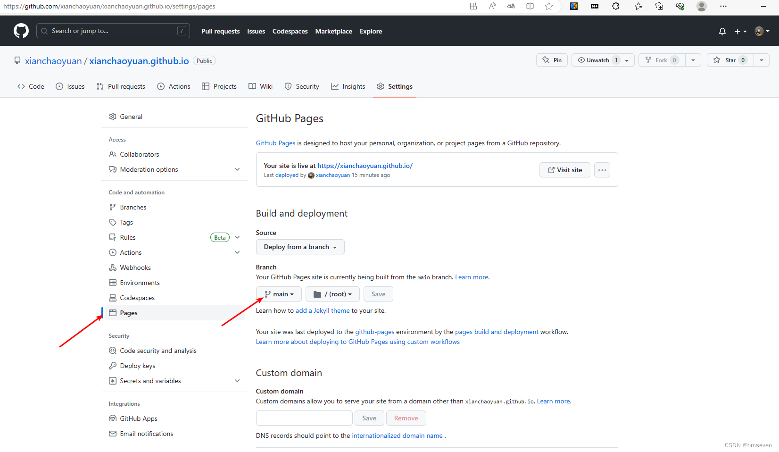Open the main branch selector
The image size is (779, 452).
click(x=279, y=294)
